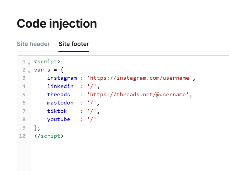Click the Code injection heading
The width and height of the screenshot is (229, 171).
(x=57, y=23)
